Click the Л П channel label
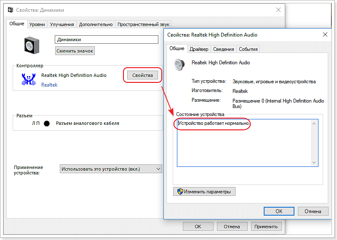This screenshot has width=337, height=240. pyautogui.click(x=36, y=123)
